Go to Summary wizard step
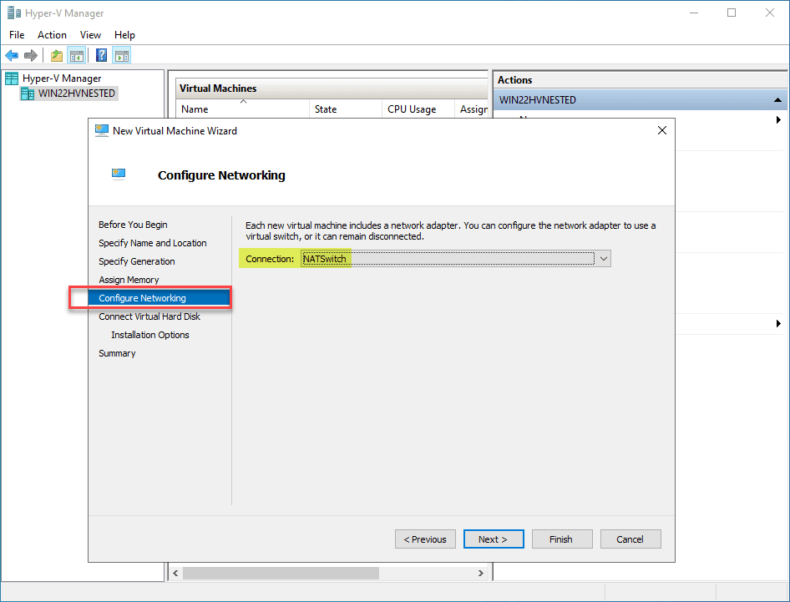This screenshot has height=602, width=790. 117,353
